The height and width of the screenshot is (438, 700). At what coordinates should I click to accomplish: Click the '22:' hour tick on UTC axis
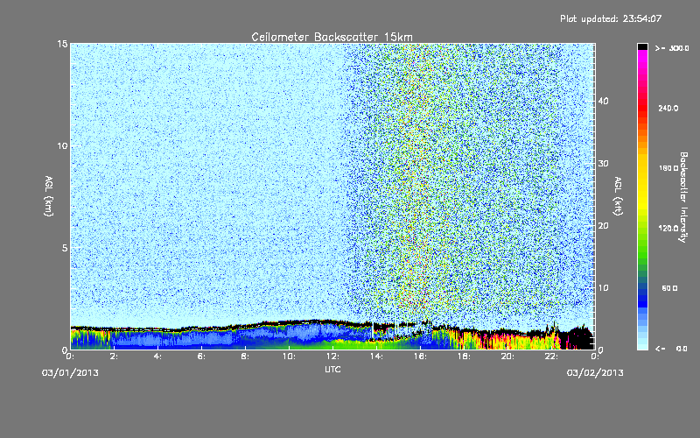552,357
